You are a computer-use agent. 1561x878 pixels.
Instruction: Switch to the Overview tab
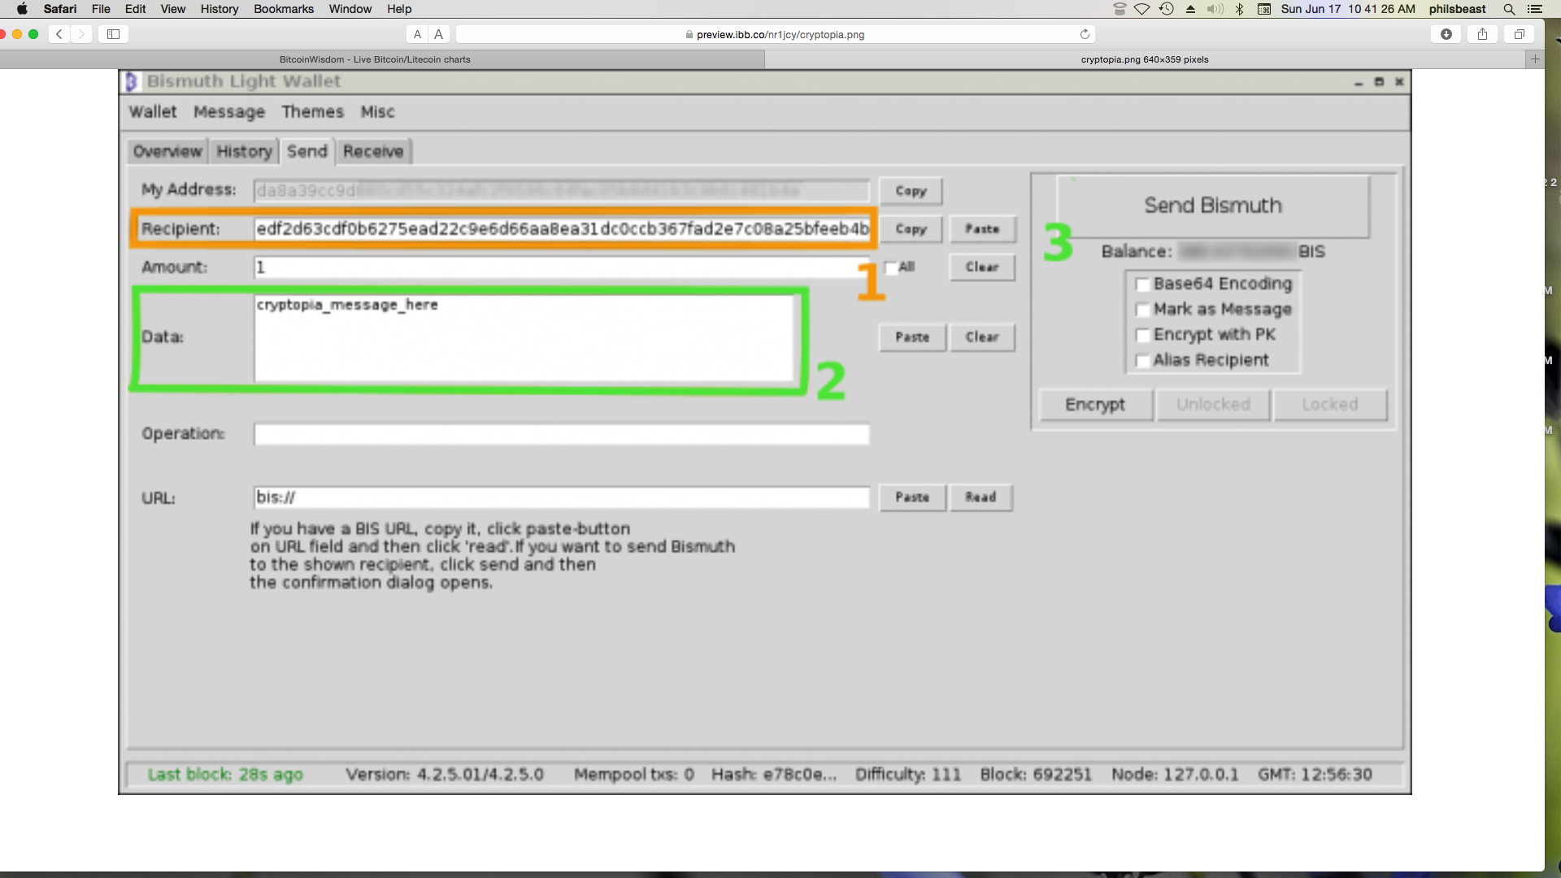click(x=167, y=151)
